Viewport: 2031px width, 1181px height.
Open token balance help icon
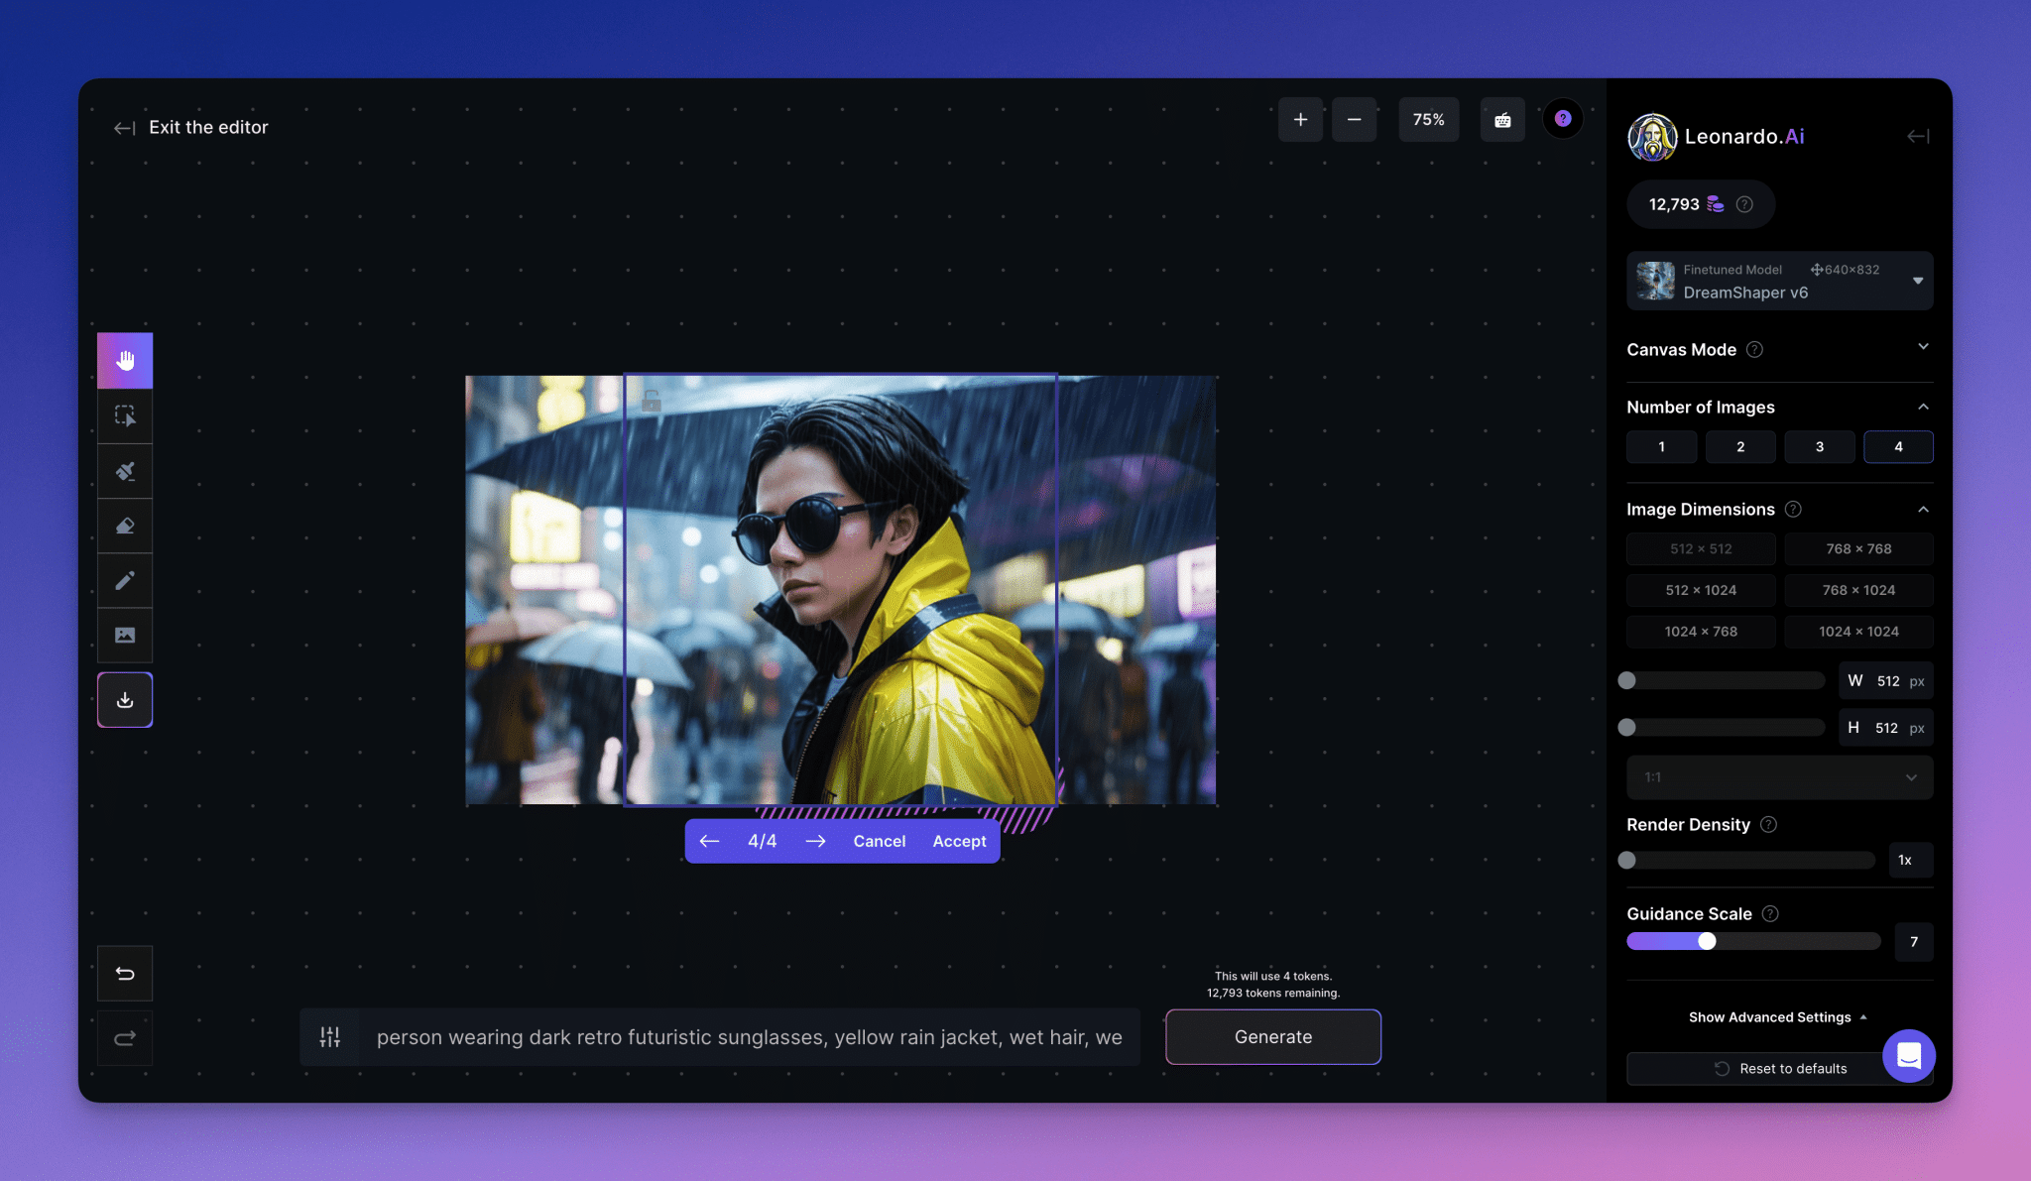click(x=1744, y=204)
